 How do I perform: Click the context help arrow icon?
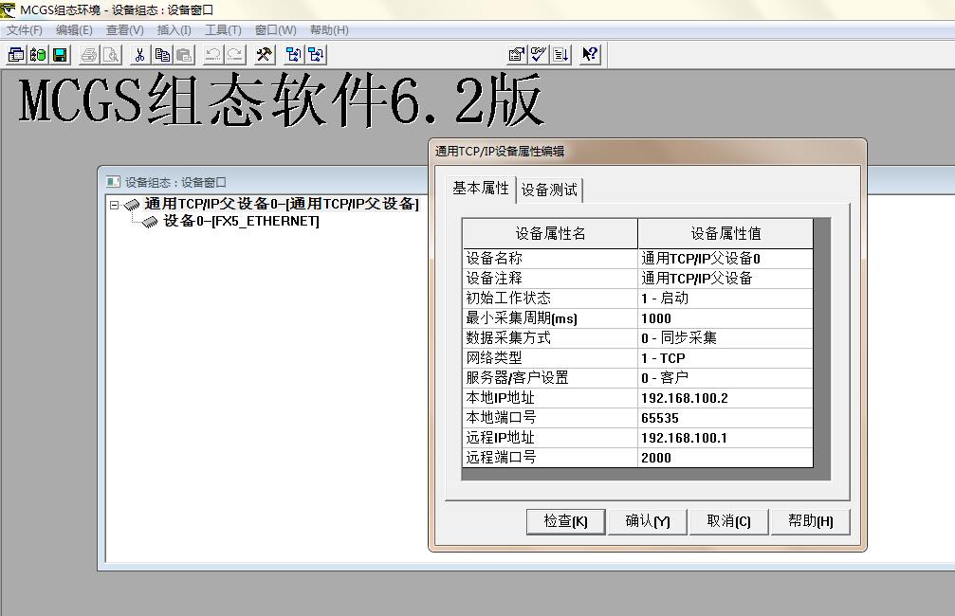(x=590, y=55)
